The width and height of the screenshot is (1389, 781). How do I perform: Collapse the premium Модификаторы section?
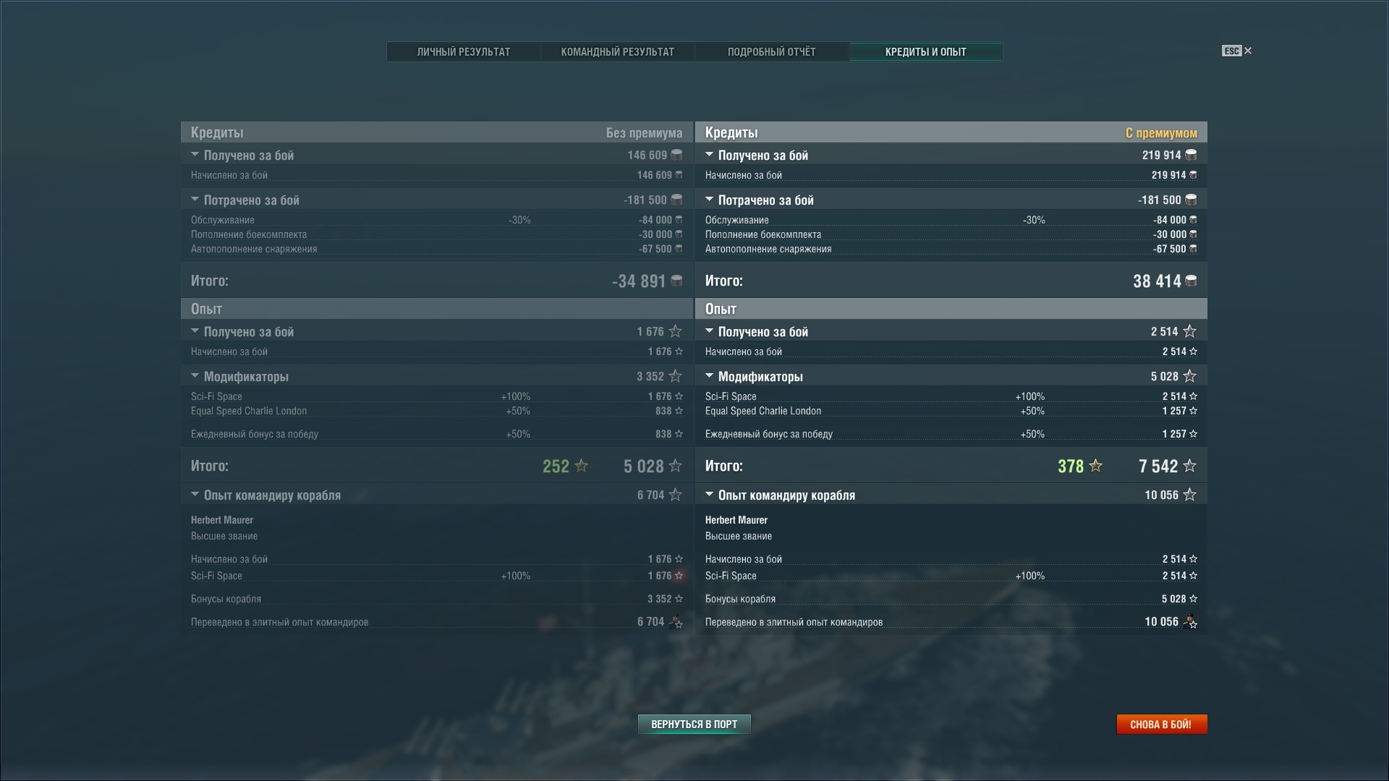pyautogui.click(x=709, y=376)
